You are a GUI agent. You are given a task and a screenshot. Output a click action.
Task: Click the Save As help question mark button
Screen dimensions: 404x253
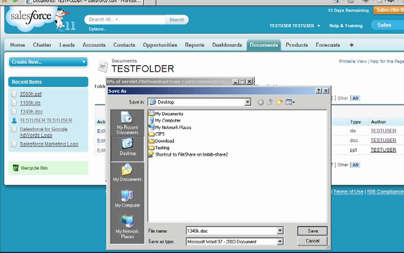click(319, 91)
